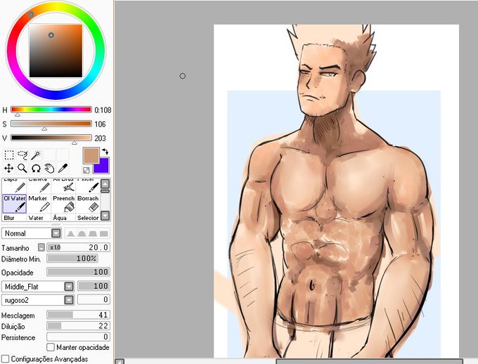Choose the Marker brush
This screenshot has height=364, width=478.
click(39, 204)
